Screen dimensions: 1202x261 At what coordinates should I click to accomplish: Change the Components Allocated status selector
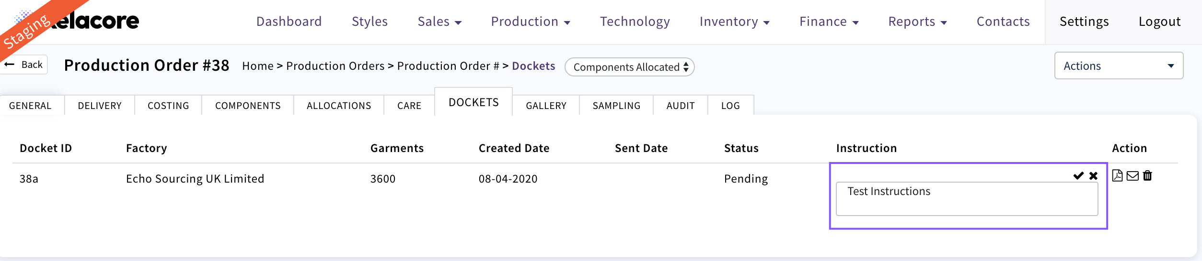(629, 67)
